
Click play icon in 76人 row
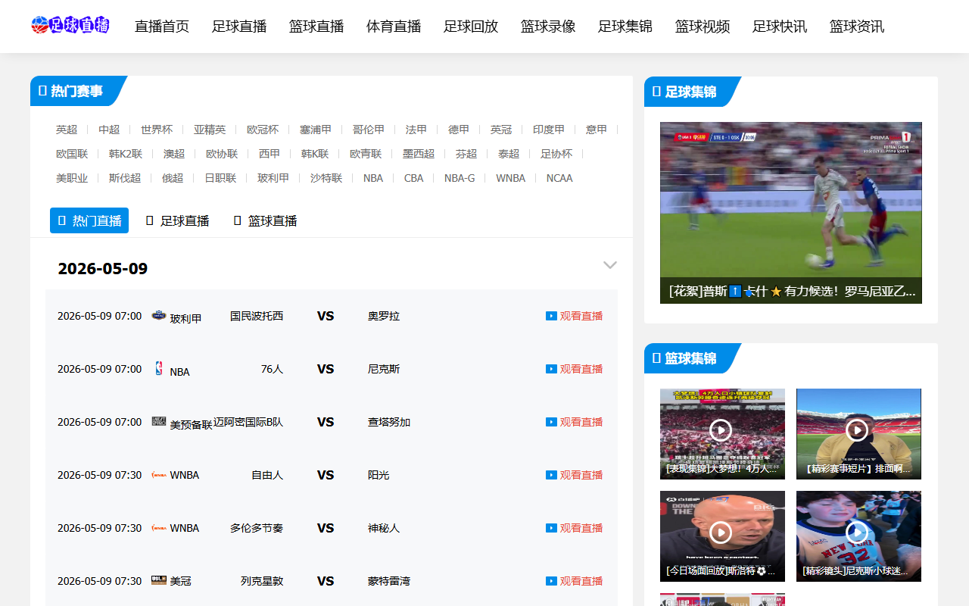coord(551,369)
